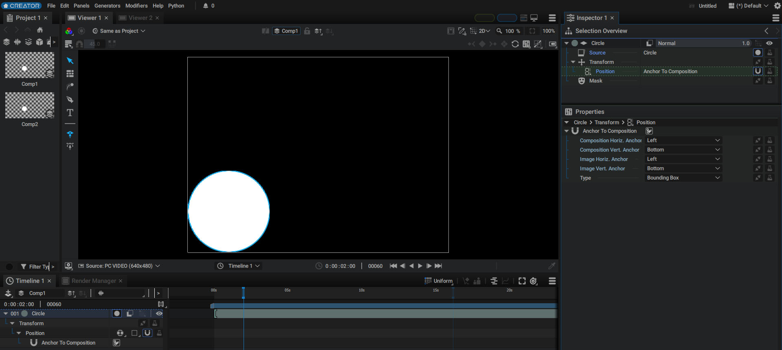Image resolution: width=782 pixels, height=350 pixels.
Task: Click the Circle opacity 1.0 value
Action: 746,43
